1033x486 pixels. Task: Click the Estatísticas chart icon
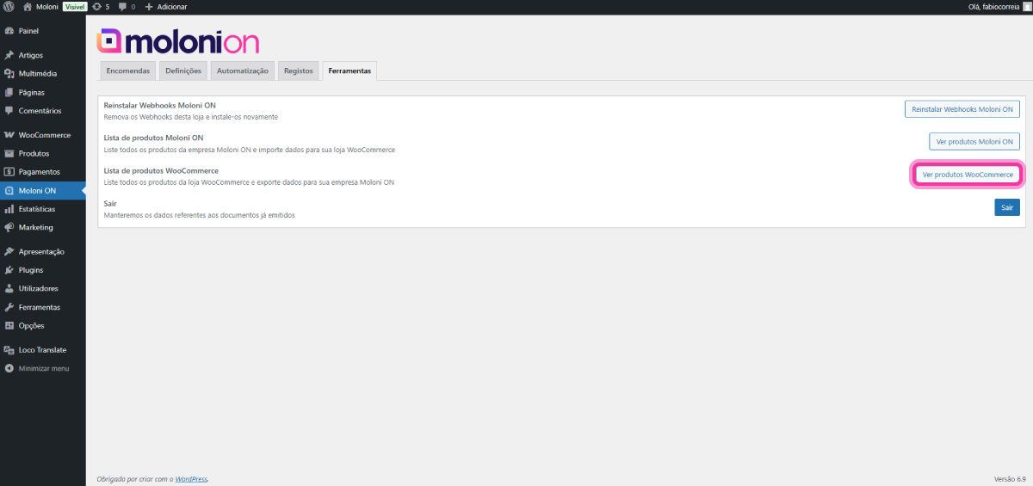pyautogui.click(x=9, y=209)
